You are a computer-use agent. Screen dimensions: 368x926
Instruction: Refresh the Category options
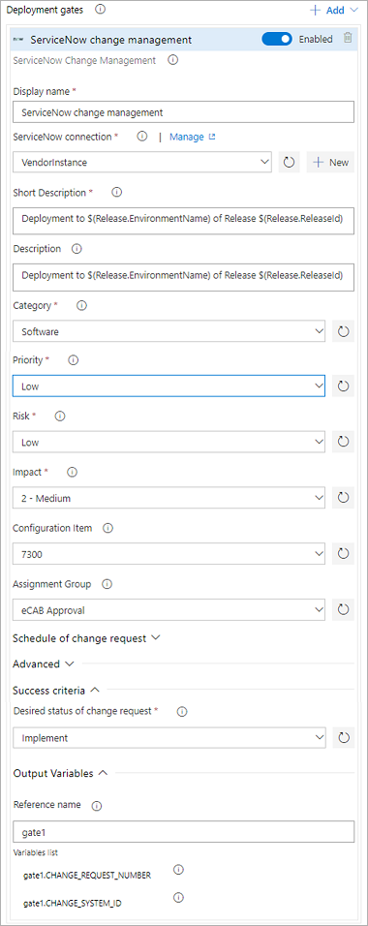click(343, 331)
